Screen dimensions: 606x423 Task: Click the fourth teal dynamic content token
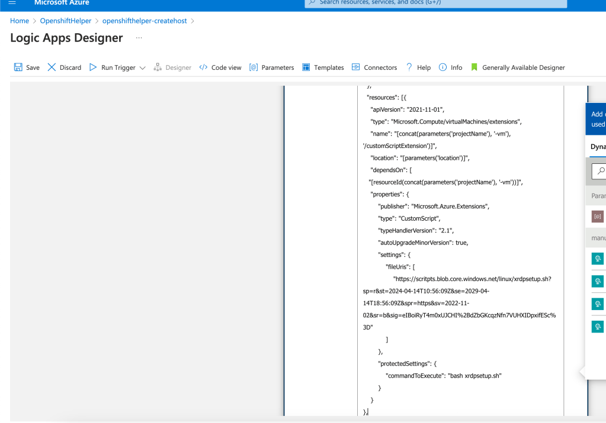598,327
